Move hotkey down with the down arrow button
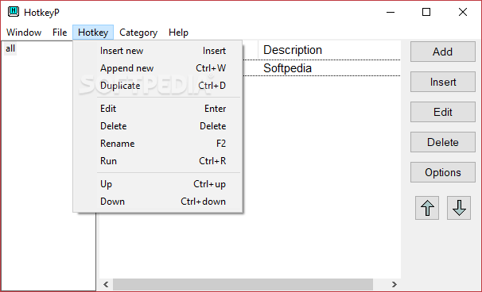 point(459,208)
